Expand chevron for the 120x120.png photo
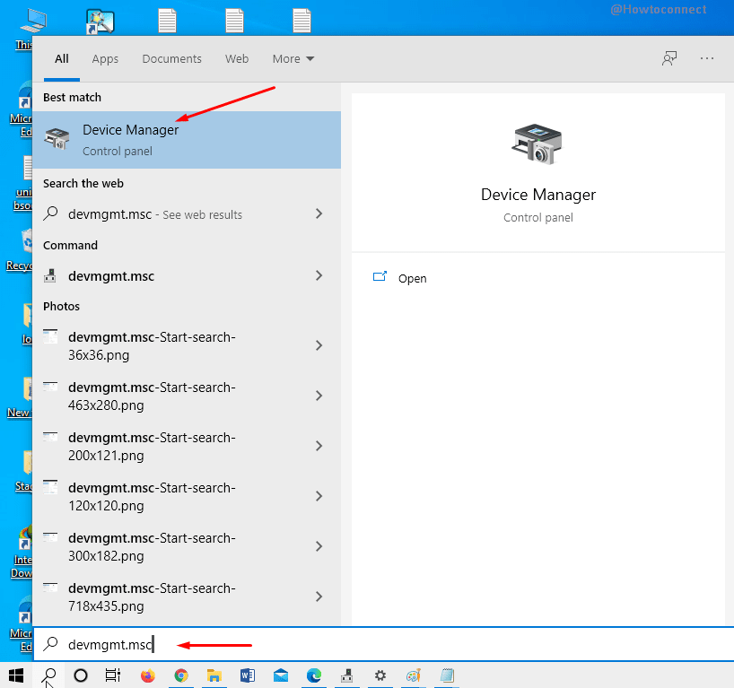This screenshot has height=688, width=734. [319, 496]
